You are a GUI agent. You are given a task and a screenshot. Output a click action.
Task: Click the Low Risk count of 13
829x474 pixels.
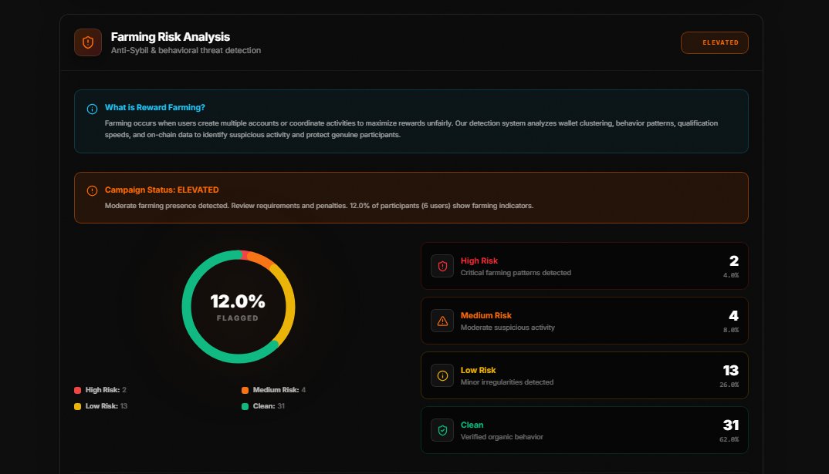[x=731, y=371]
